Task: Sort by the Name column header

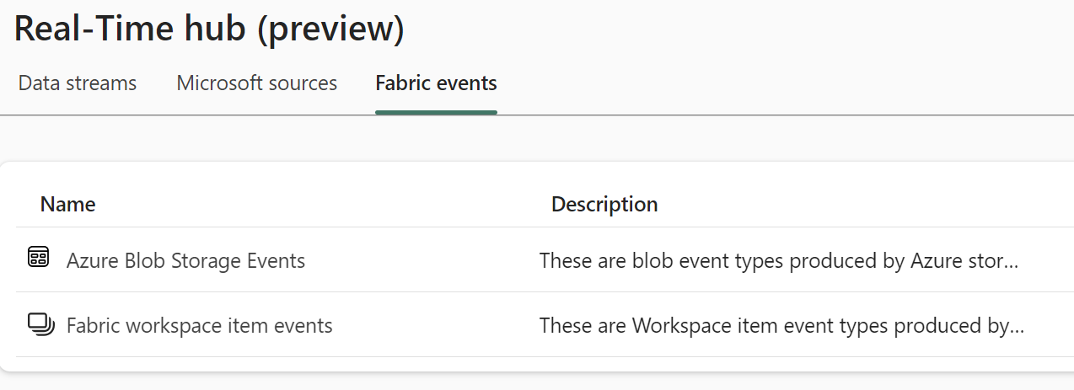Action: [67, 204]
